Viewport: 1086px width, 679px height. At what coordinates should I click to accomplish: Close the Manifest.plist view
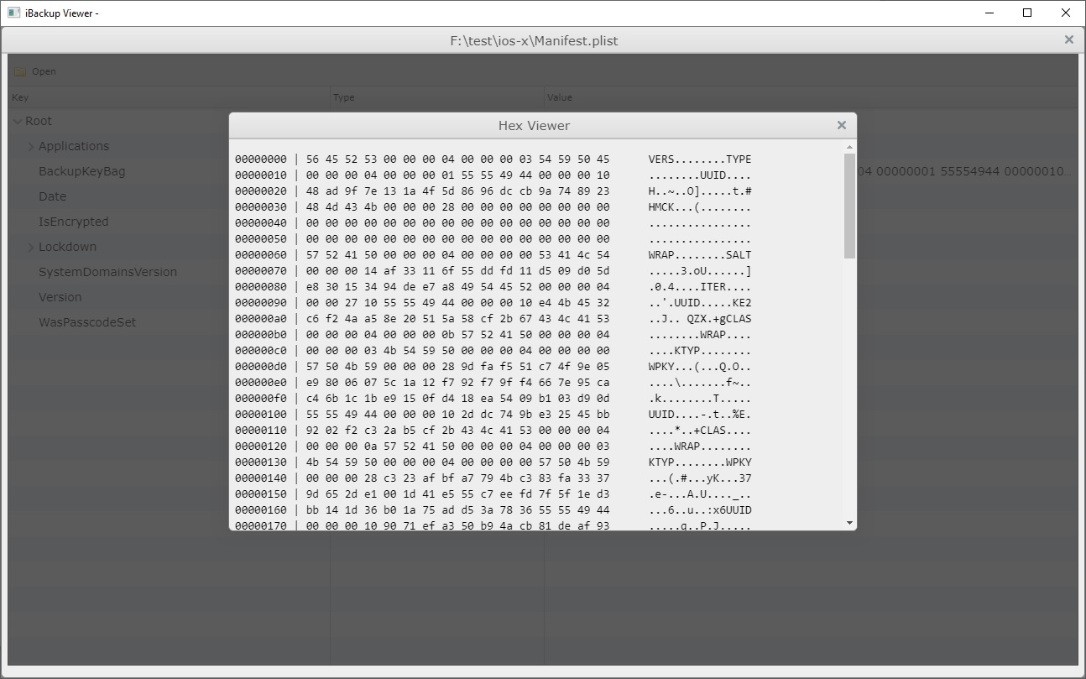click(x=1068, y=39)
